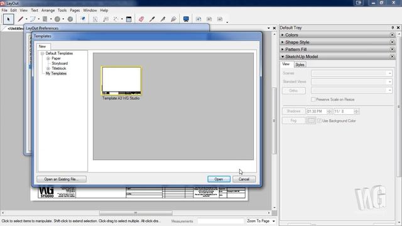This screenshot has width=402, height=226.
Task: Activate the Join tool
Action: [x=173, y=19]
